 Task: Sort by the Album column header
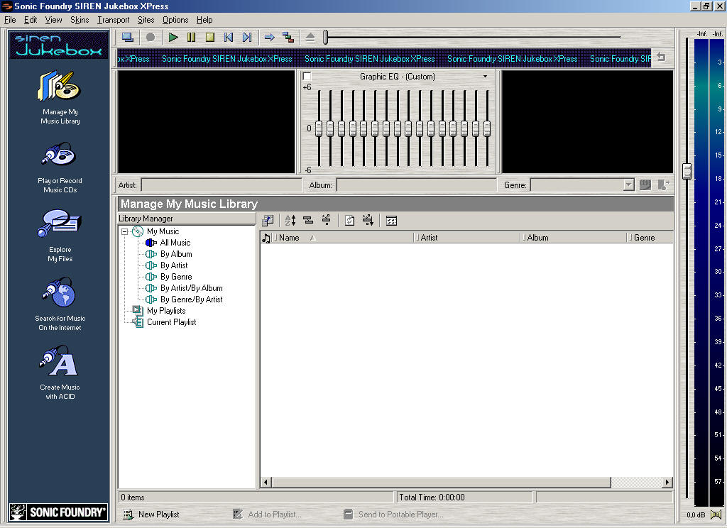pyautogui.click(x=574, y=238)
